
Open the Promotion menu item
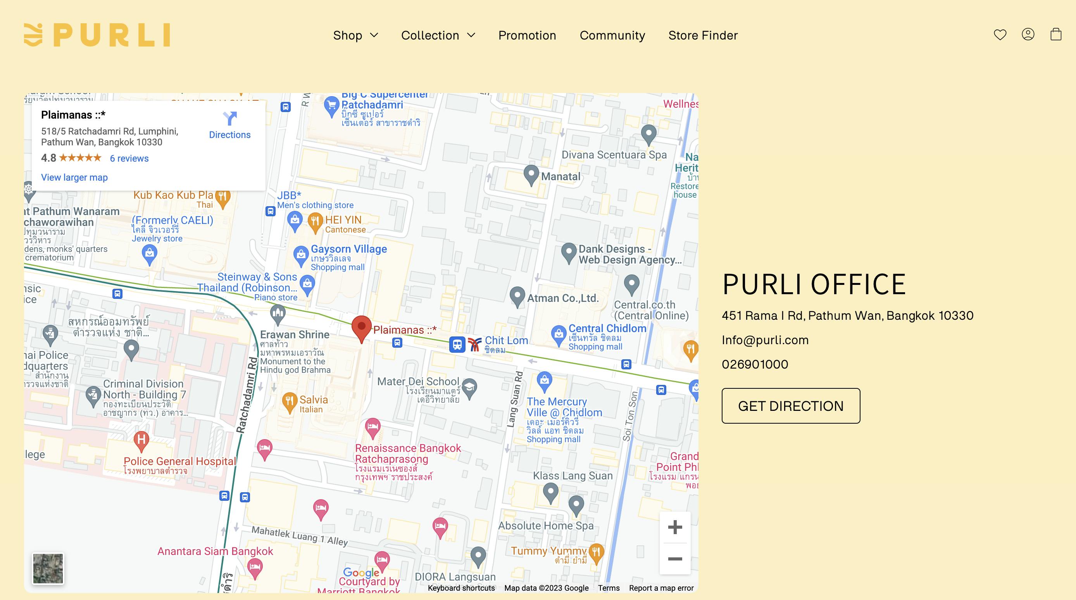[x=527, y=35]
